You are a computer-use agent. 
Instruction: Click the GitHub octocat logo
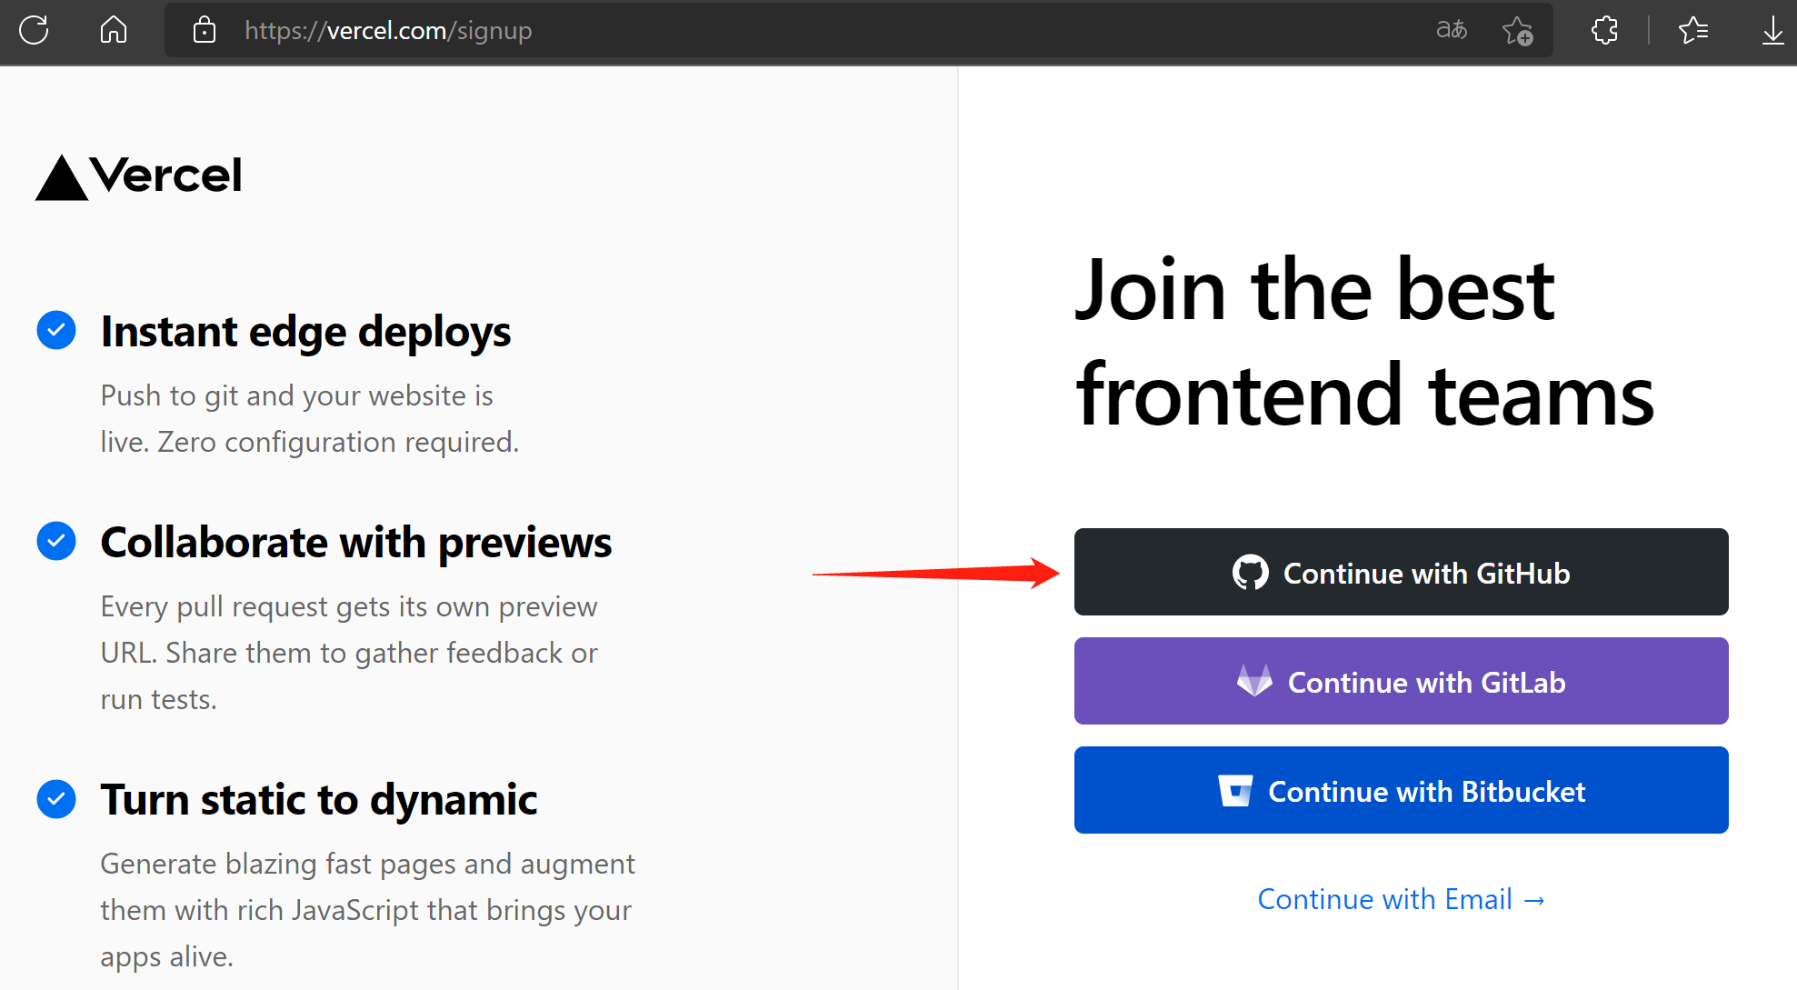[x=1250, y=573]
